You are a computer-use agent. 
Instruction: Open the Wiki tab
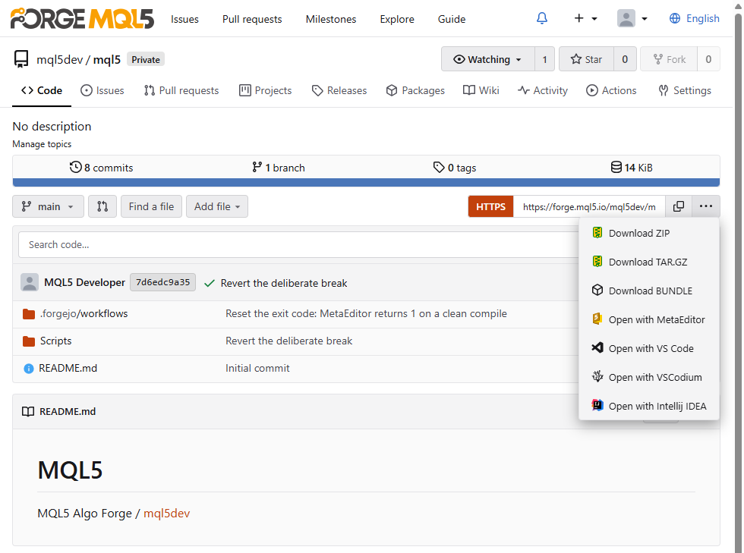pyautogui.click(x=481, y=90)
